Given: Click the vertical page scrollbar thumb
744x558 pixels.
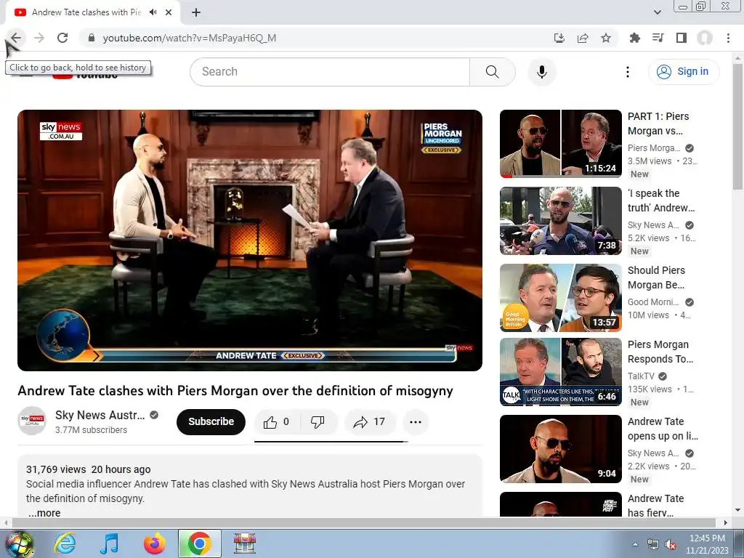Looking at the screenshot, I should click(738, 126).
